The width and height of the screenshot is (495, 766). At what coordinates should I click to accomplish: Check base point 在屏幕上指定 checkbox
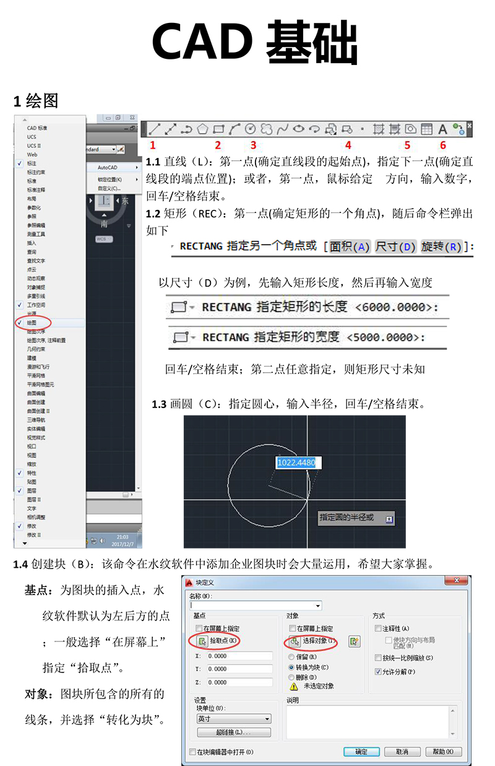click(x=199, y=629)
